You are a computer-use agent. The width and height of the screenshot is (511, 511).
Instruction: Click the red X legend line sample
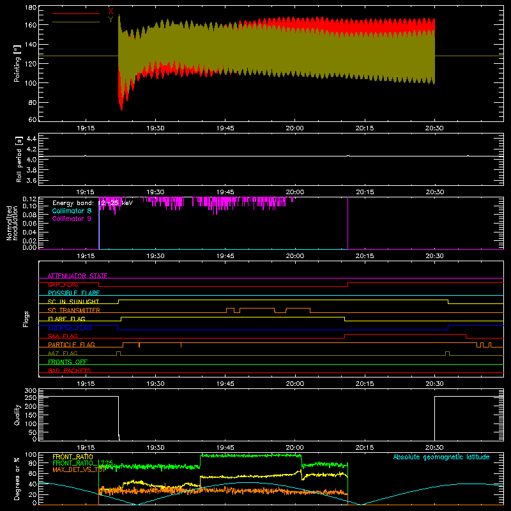point(76,13)
